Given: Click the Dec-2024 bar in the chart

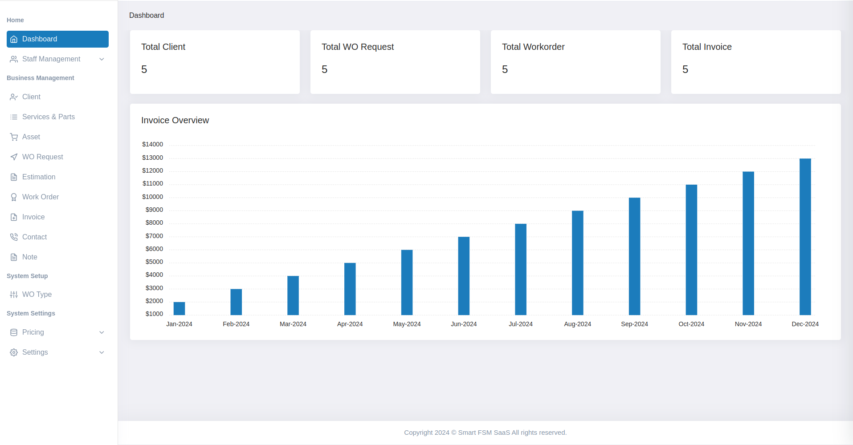Looking at the screenshot, I should pyautogui.click(x=805, y=237).
